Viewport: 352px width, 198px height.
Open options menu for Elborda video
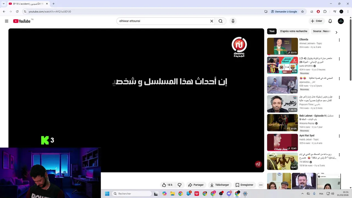[339, 40]
